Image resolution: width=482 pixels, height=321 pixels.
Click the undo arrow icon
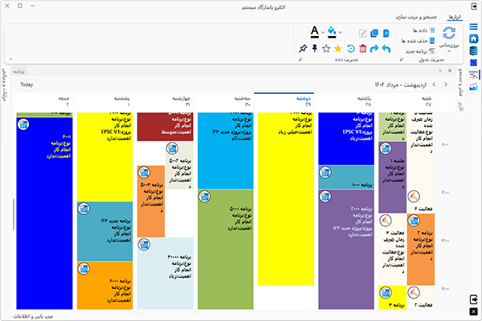coord(386,48)
